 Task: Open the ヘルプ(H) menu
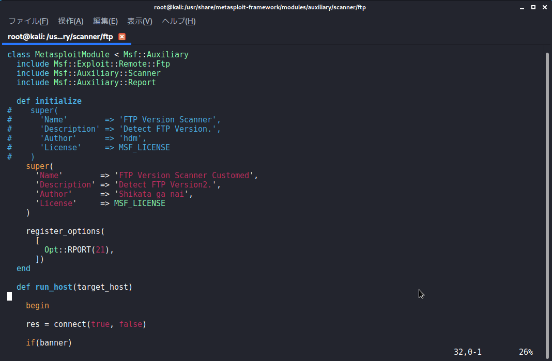pyautogui.click(x=179, y=21)
